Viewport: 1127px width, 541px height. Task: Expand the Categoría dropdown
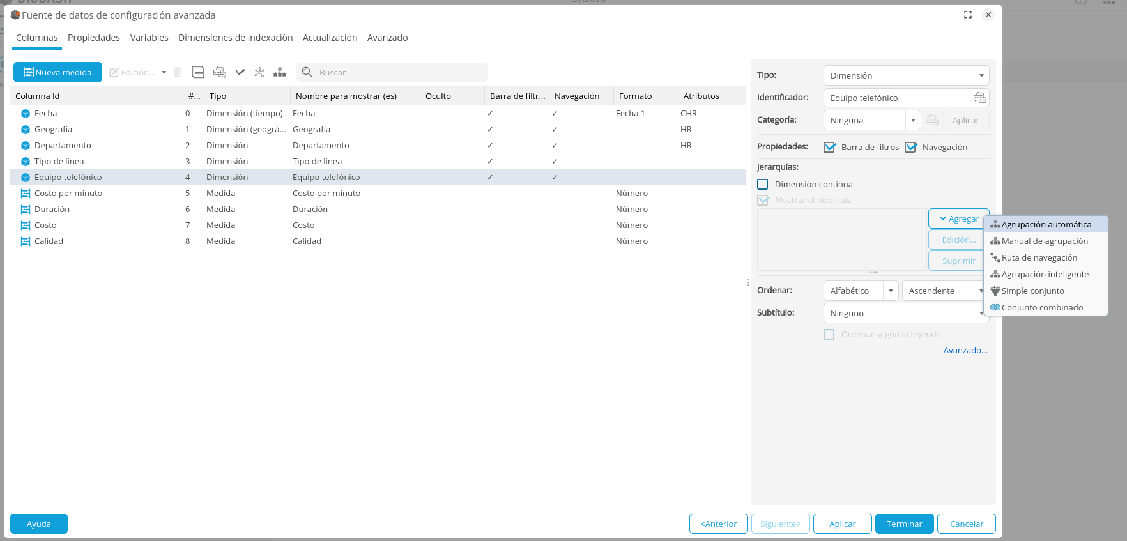[913, 120]
